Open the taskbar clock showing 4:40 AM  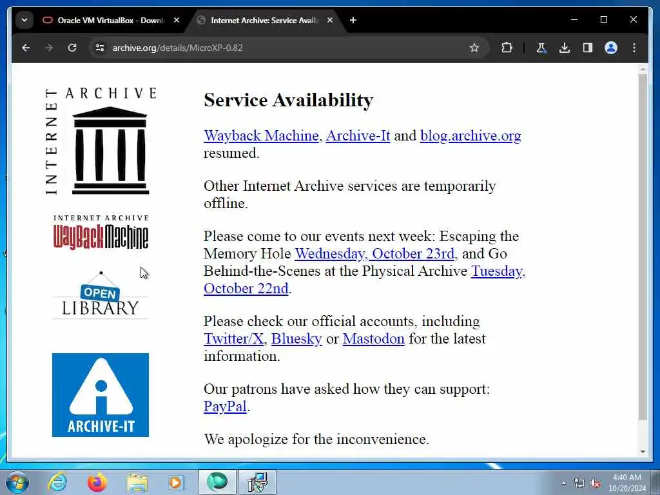626,483
